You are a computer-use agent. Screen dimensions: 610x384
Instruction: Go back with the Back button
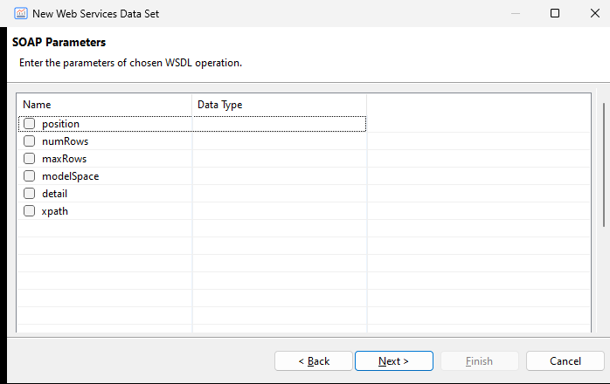point(314,361)
